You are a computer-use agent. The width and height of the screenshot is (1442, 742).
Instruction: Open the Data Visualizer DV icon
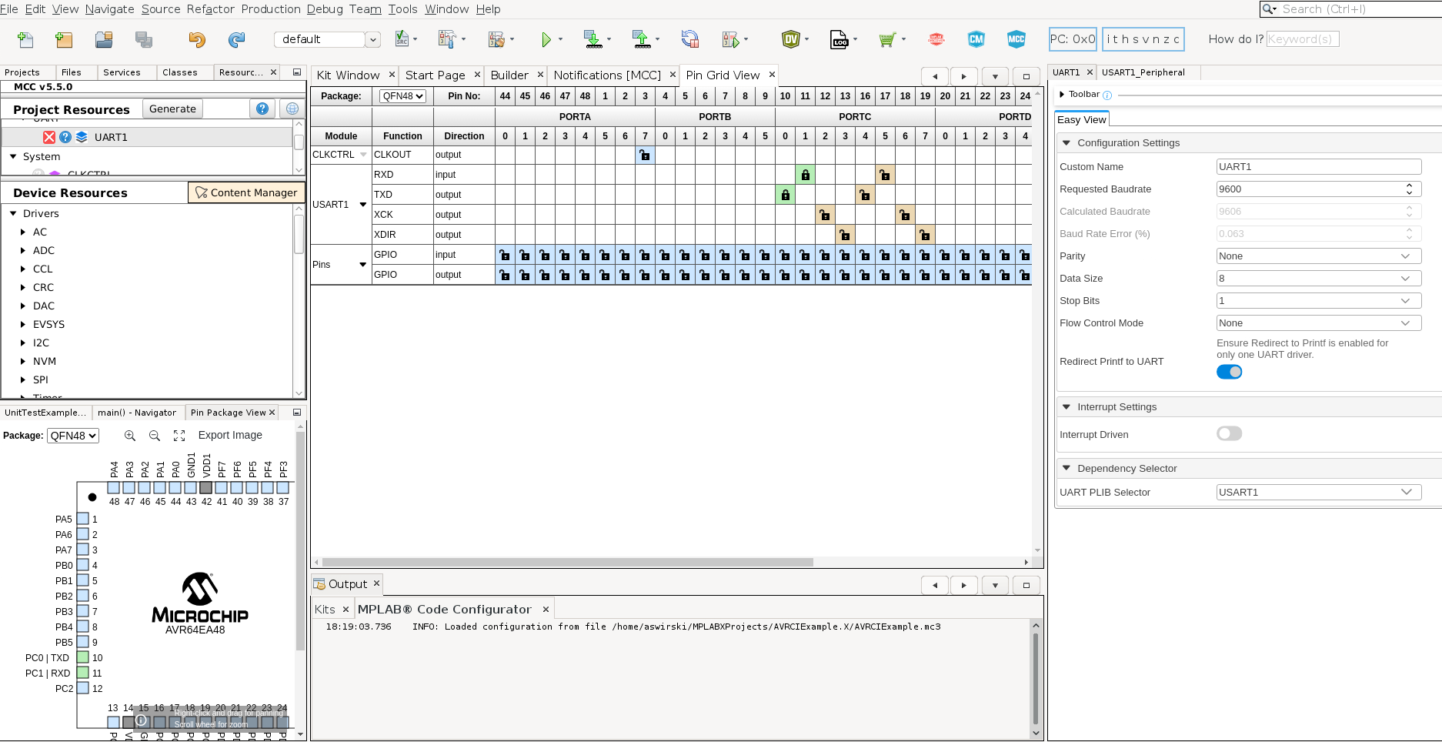(791, 39)
